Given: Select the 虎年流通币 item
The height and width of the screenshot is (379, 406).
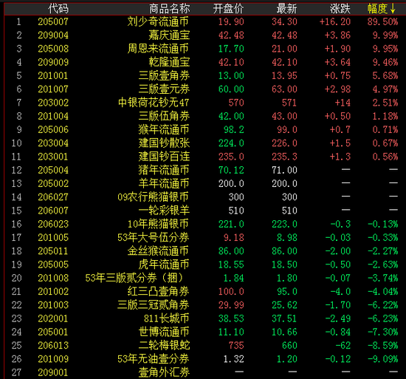Looking at the screenshot, I should (x=164, y=264).
